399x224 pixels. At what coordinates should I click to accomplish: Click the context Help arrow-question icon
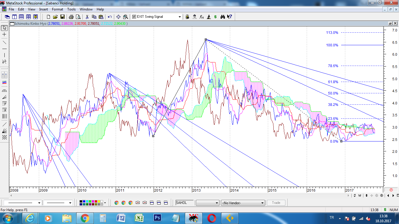pos(230,17)
